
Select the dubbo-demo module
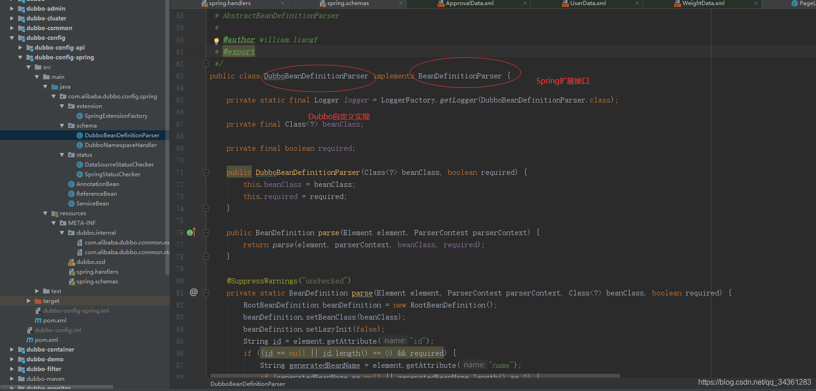tap(45, 359)
